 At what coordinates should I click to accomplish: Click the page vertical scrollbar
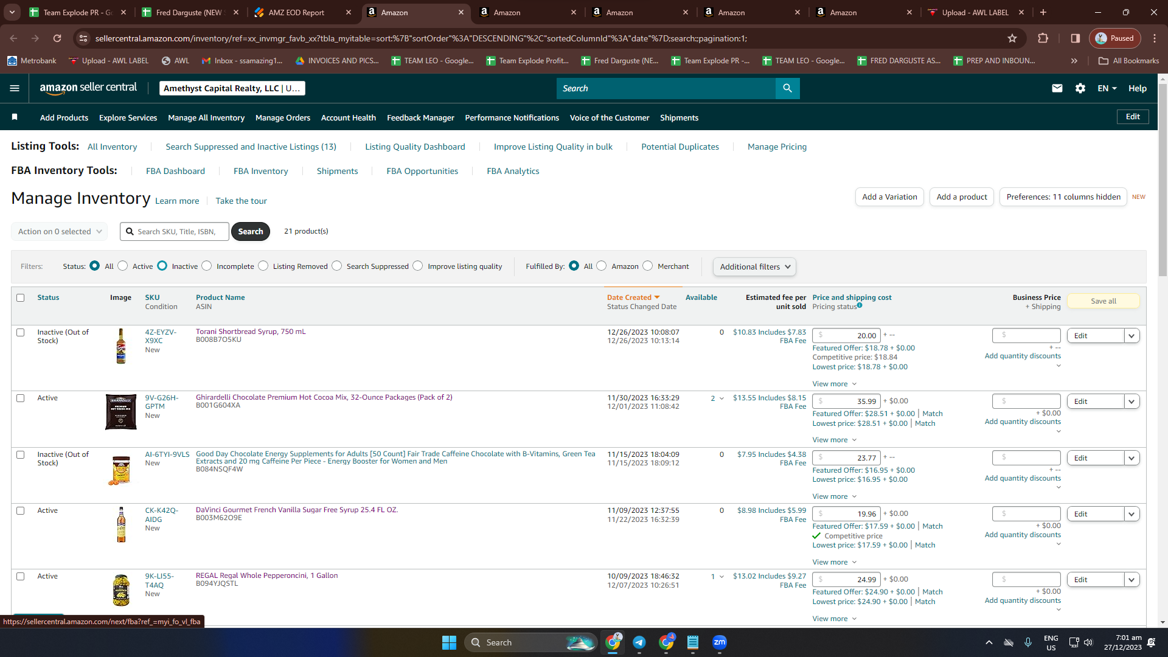[1163, 180]
